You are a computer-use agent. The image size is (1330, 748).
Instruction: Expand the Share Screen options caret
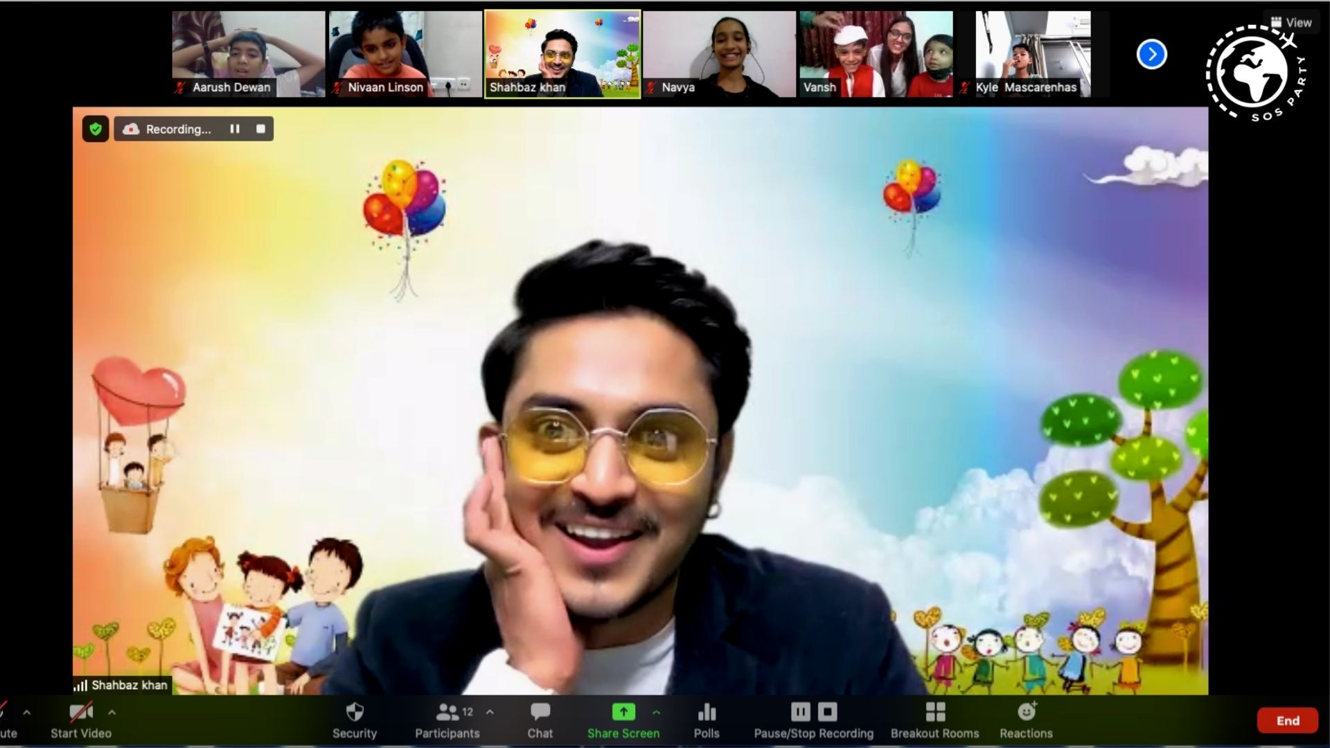(656, 712)
